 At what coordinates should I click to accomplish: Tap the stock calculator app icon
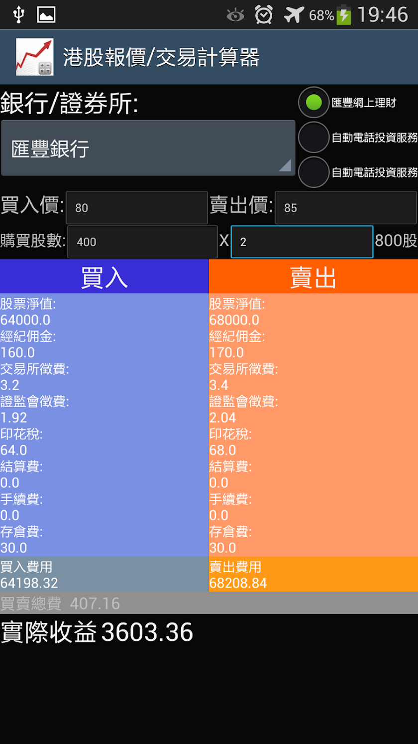[34, 57]
